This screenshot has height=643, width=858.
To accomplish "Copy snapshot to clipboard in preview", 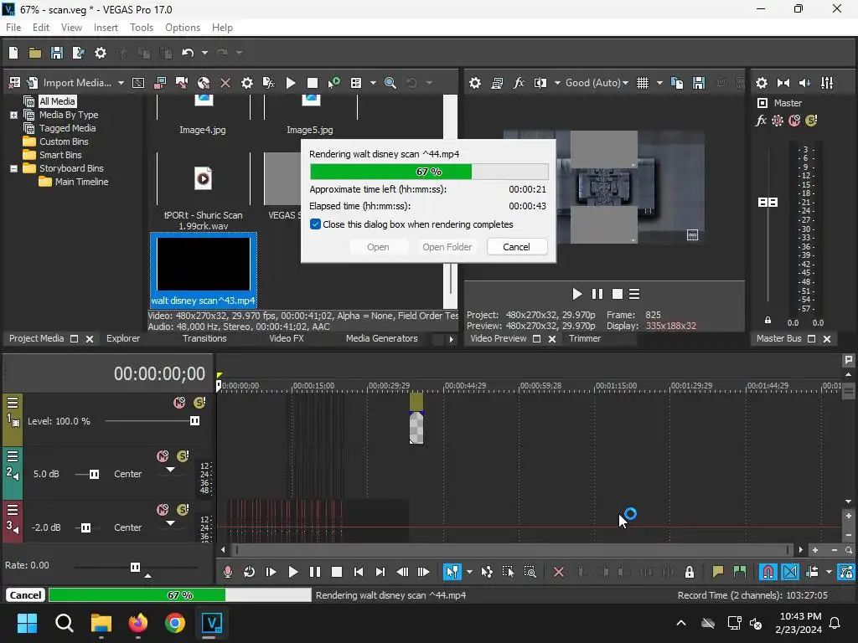I will (677, 83).
